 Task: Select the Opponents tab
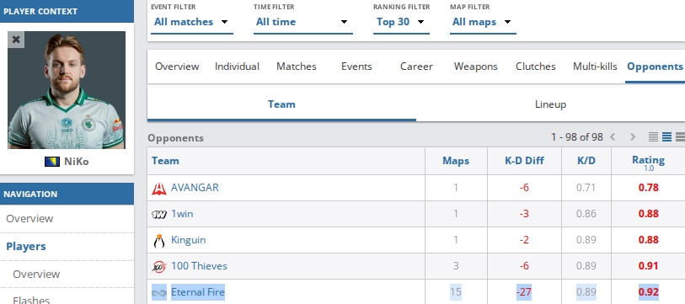(655, 67)
